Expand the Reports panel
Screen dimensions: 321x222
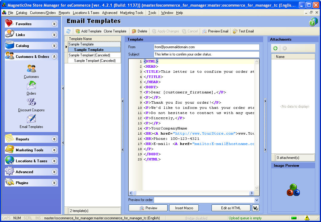pos(54,139)
